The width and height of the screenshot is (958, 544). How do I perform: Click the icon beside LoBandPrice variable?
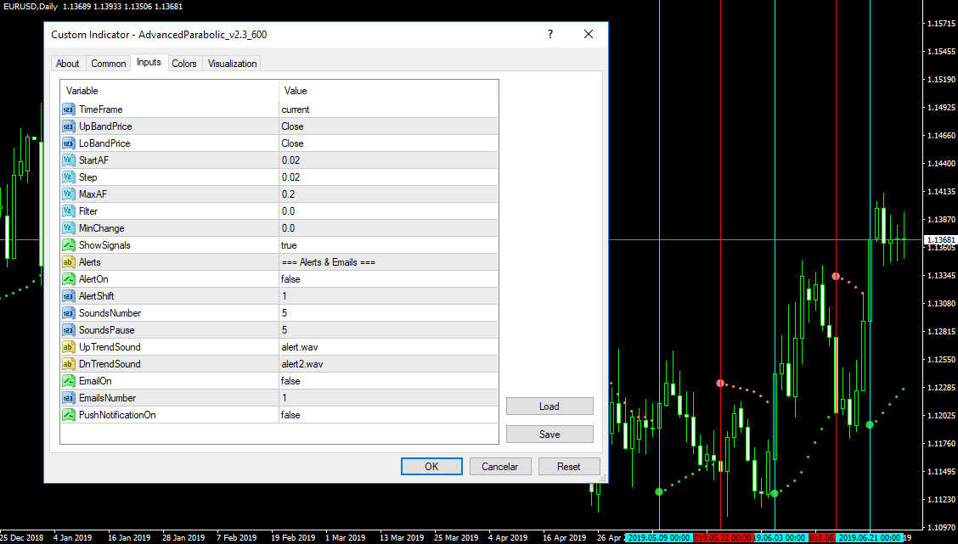tap(69, 143)
